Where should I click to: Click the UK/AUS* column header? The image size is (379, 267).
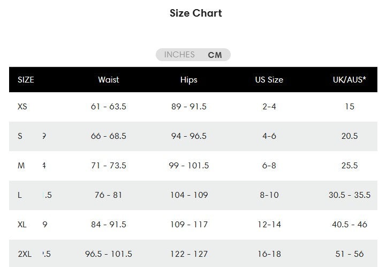pos(350,80)
